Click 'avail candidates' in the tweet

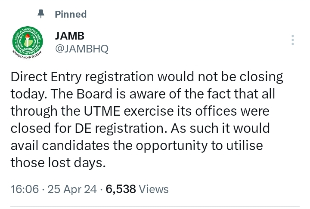(60, 146)
